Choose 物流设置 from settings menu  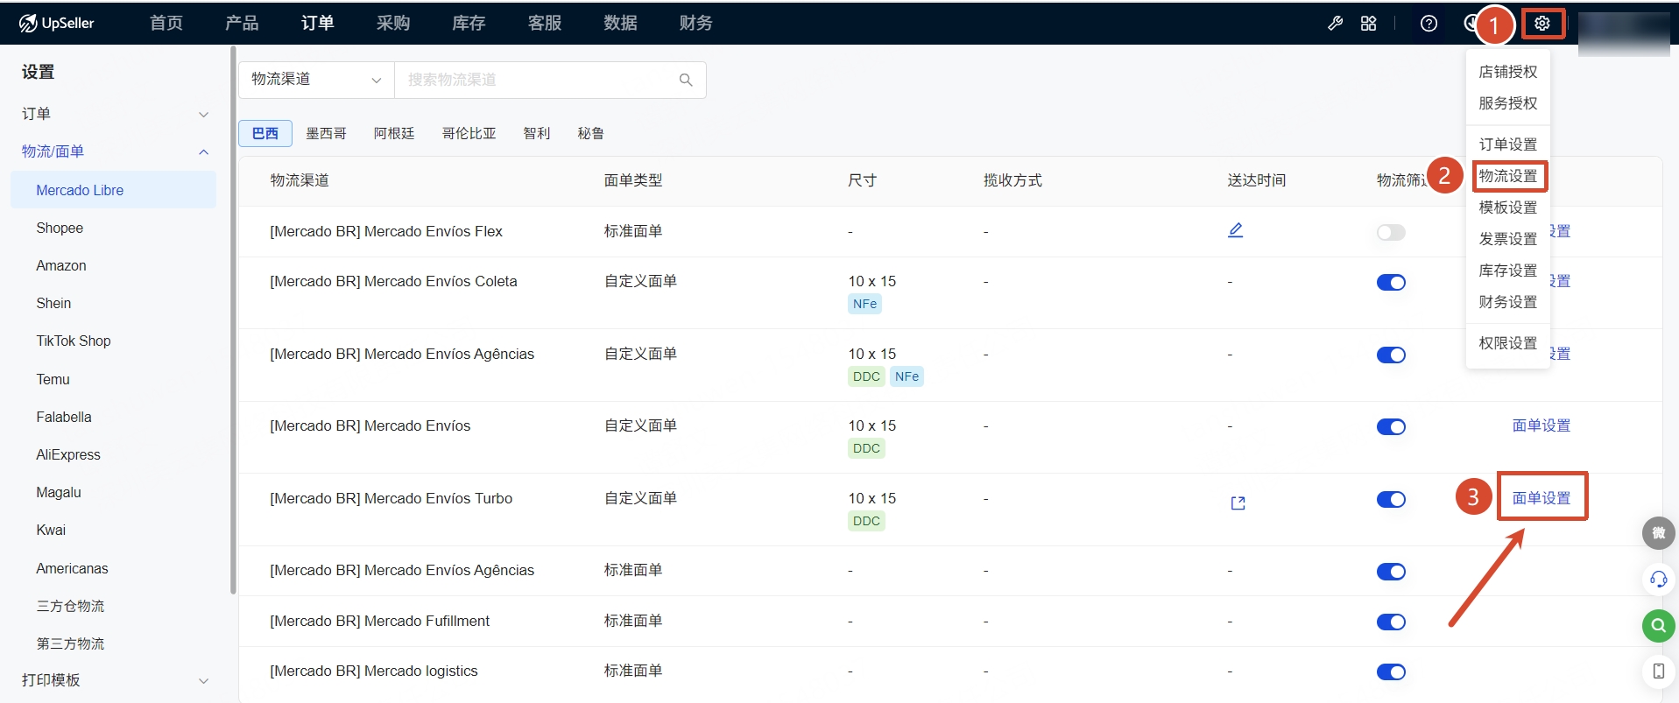(1508, 176)
